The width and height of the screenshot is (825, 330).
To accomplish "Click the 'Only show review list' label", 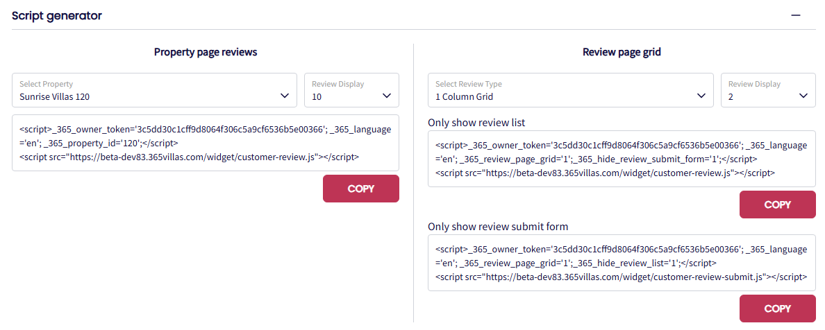I will 476,123.
